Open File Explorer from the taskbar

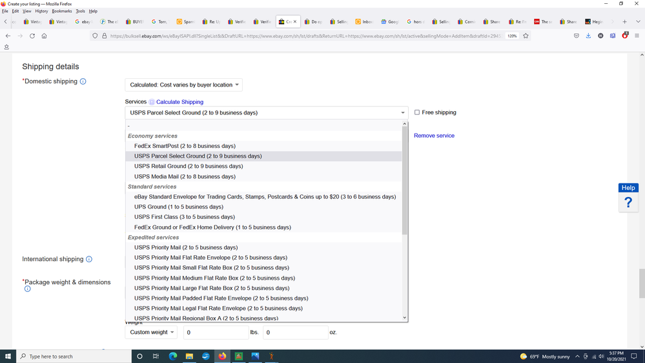189,356
